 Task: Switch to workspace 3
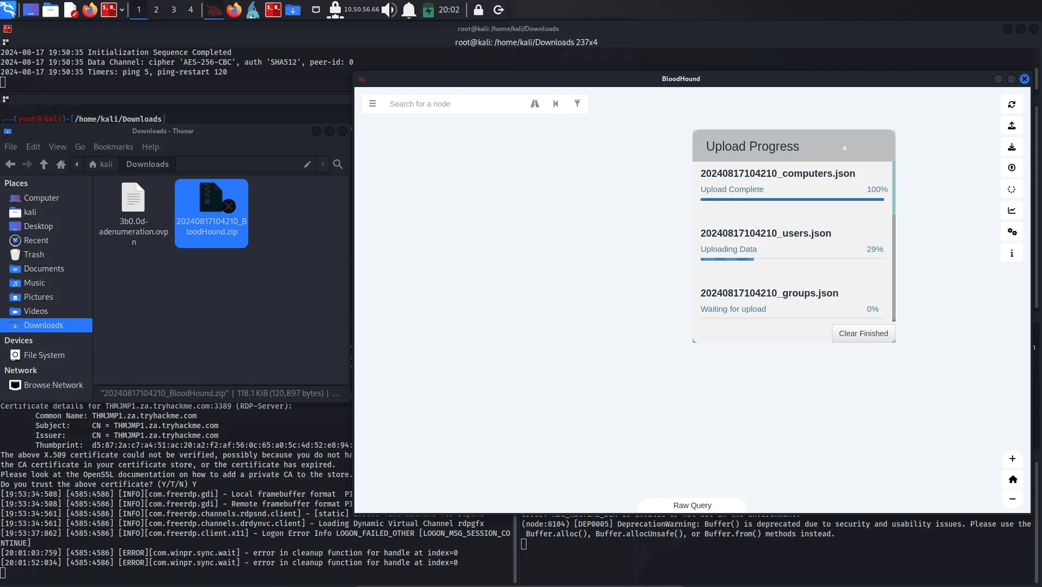coord(174,10)
